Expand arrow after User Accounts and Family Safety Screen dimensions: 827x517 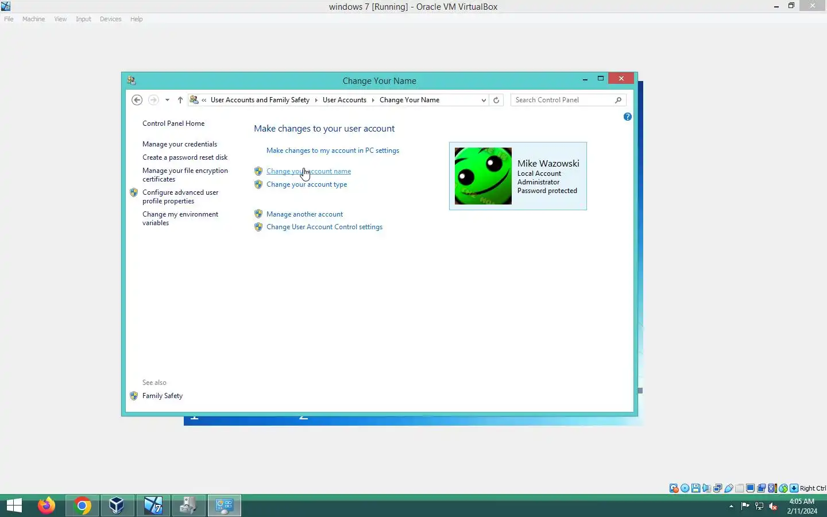tap(316, 100)
